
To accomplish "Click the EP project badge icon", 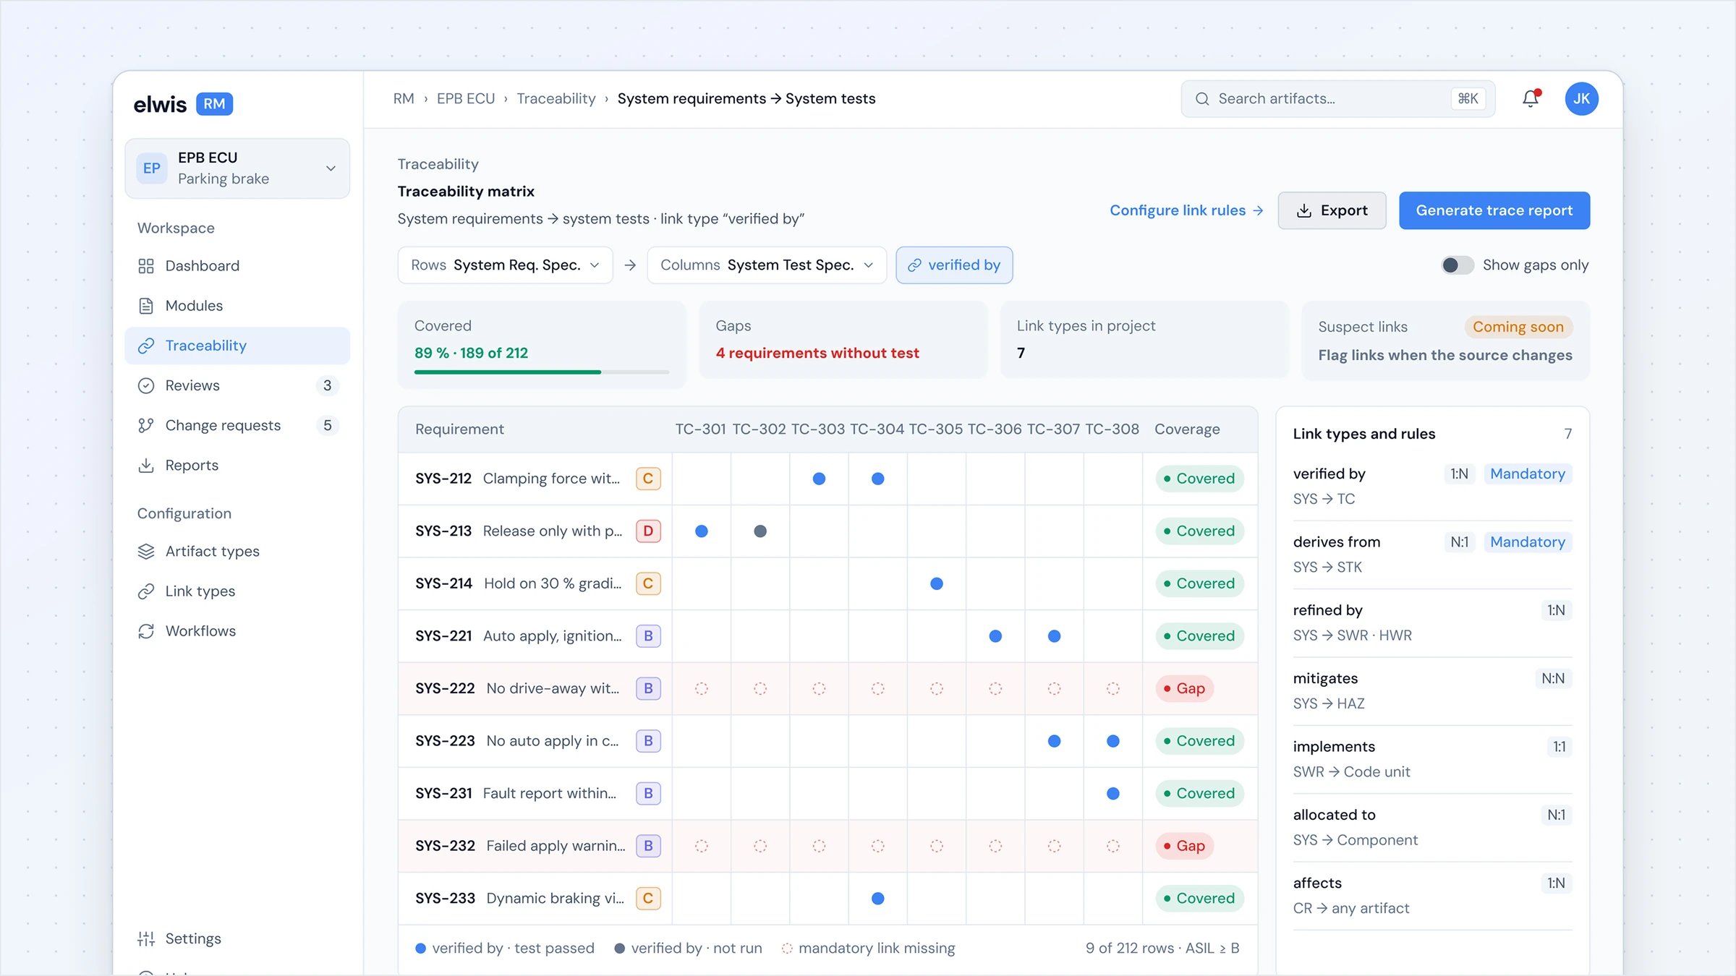I will pyautogui.click(x=152, y=168).
